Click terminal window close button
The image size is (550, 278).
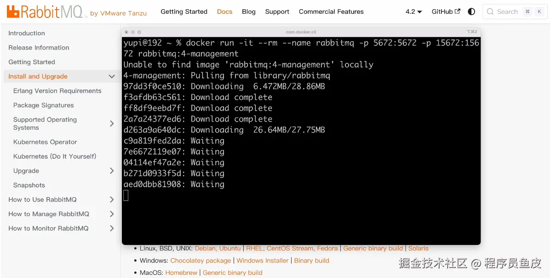point(126,32)
